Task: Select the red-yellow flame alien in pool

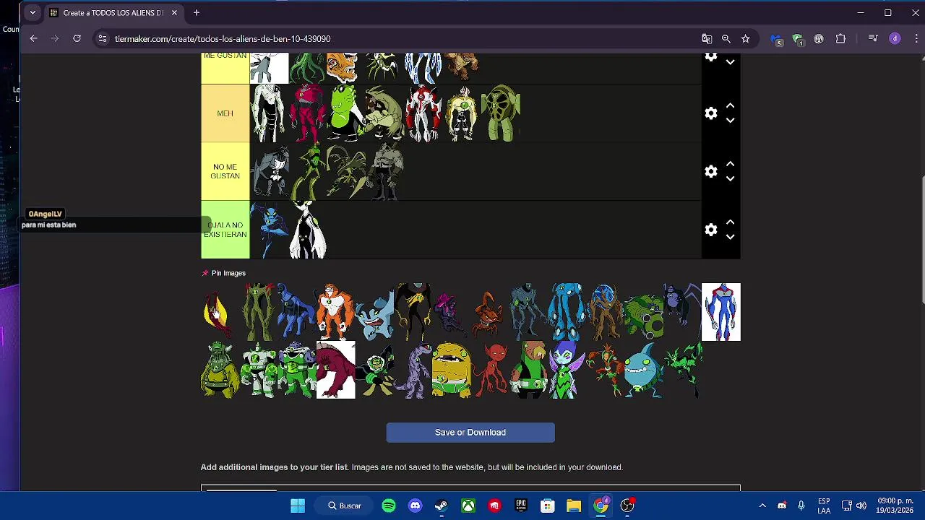Action: point(216,313)
